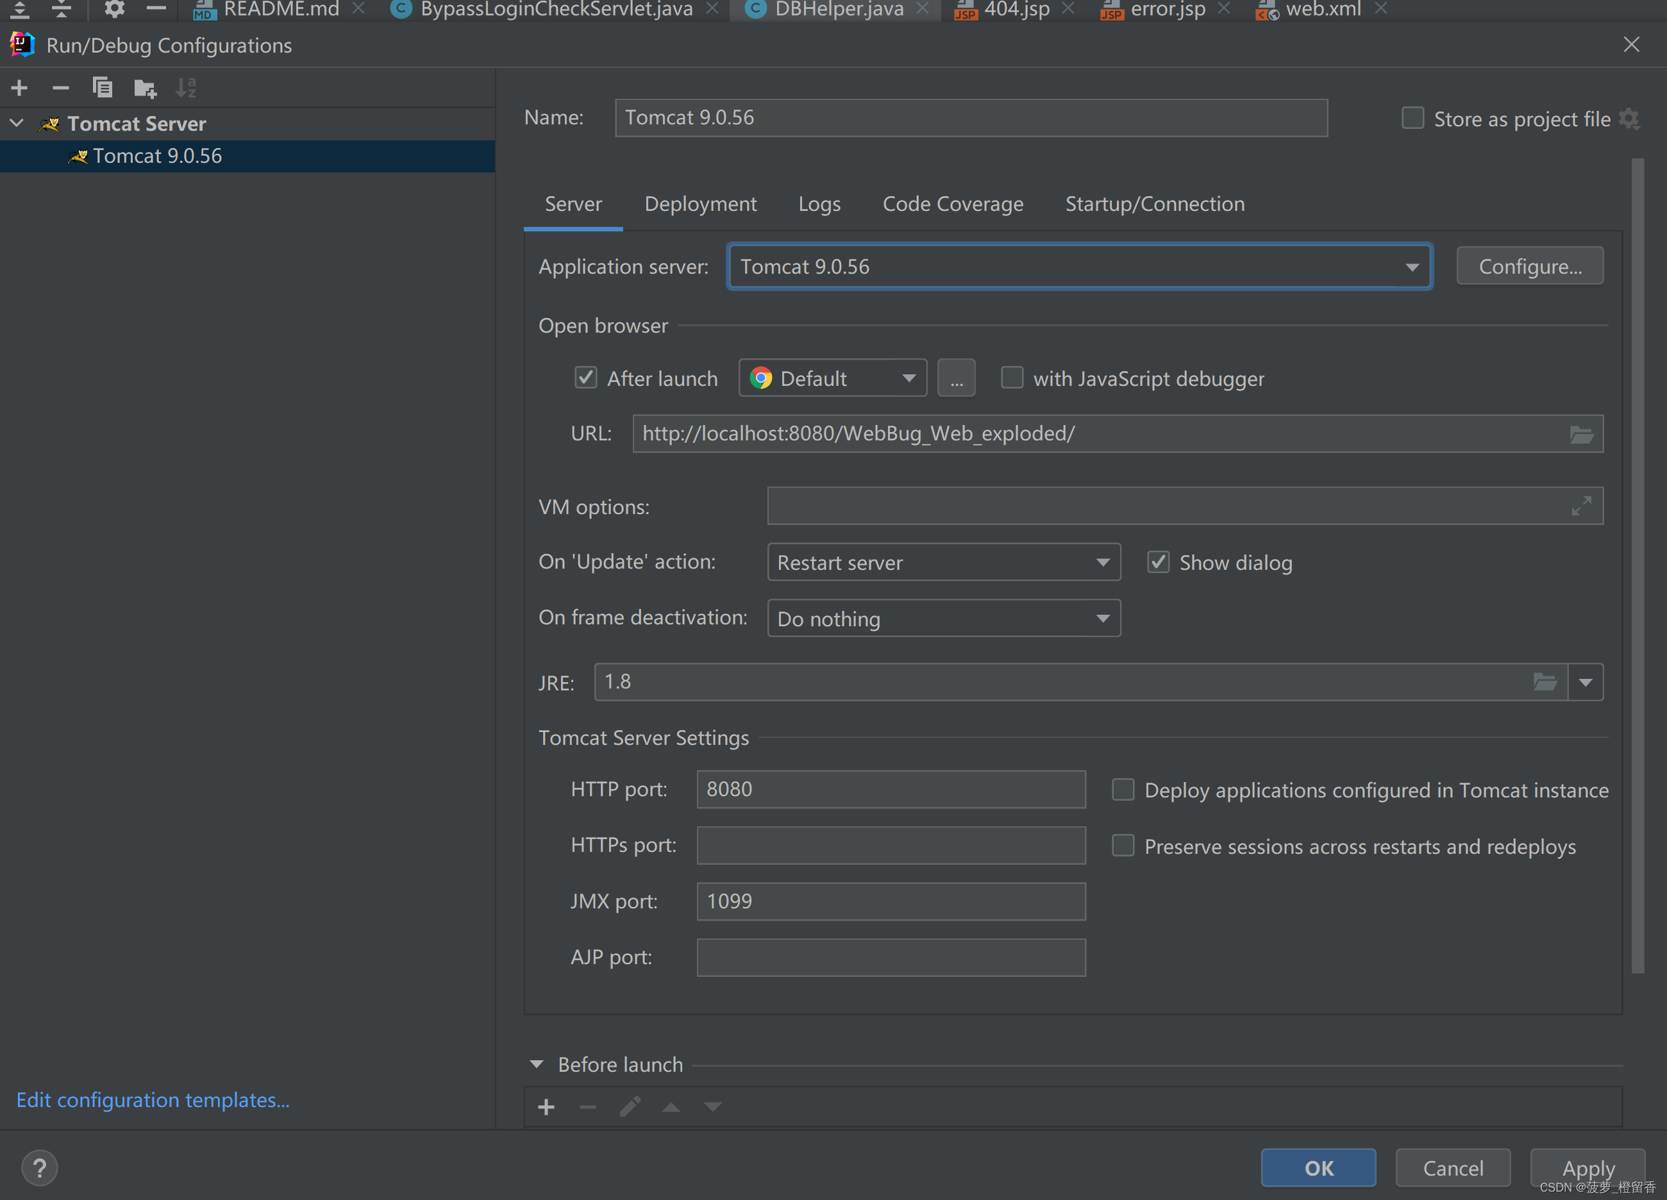Enable with JavaScript debugger
Screen dimensions: 1667x1200
tap(1012, 378)
